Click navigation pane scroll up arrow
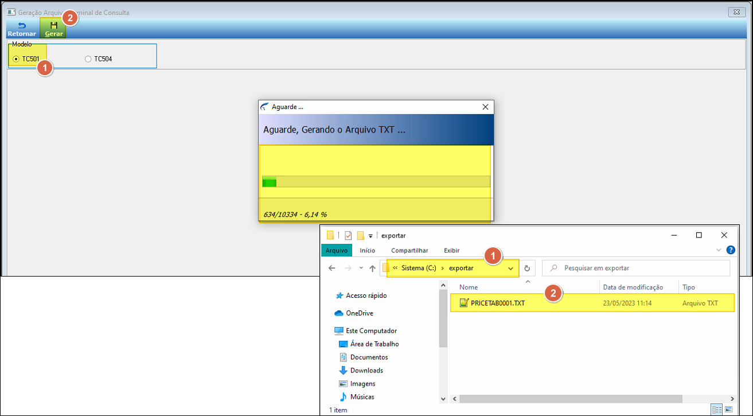The width and height of the screenshot is (753, 416). coord(443,285)
